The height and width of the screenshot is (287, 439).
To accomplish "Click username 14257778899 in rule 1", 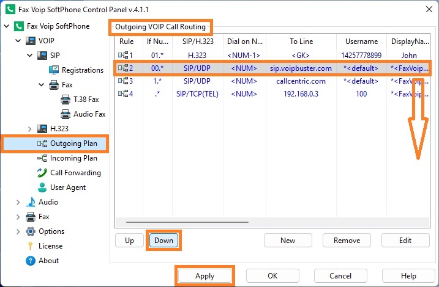I will tap(361, 56).
